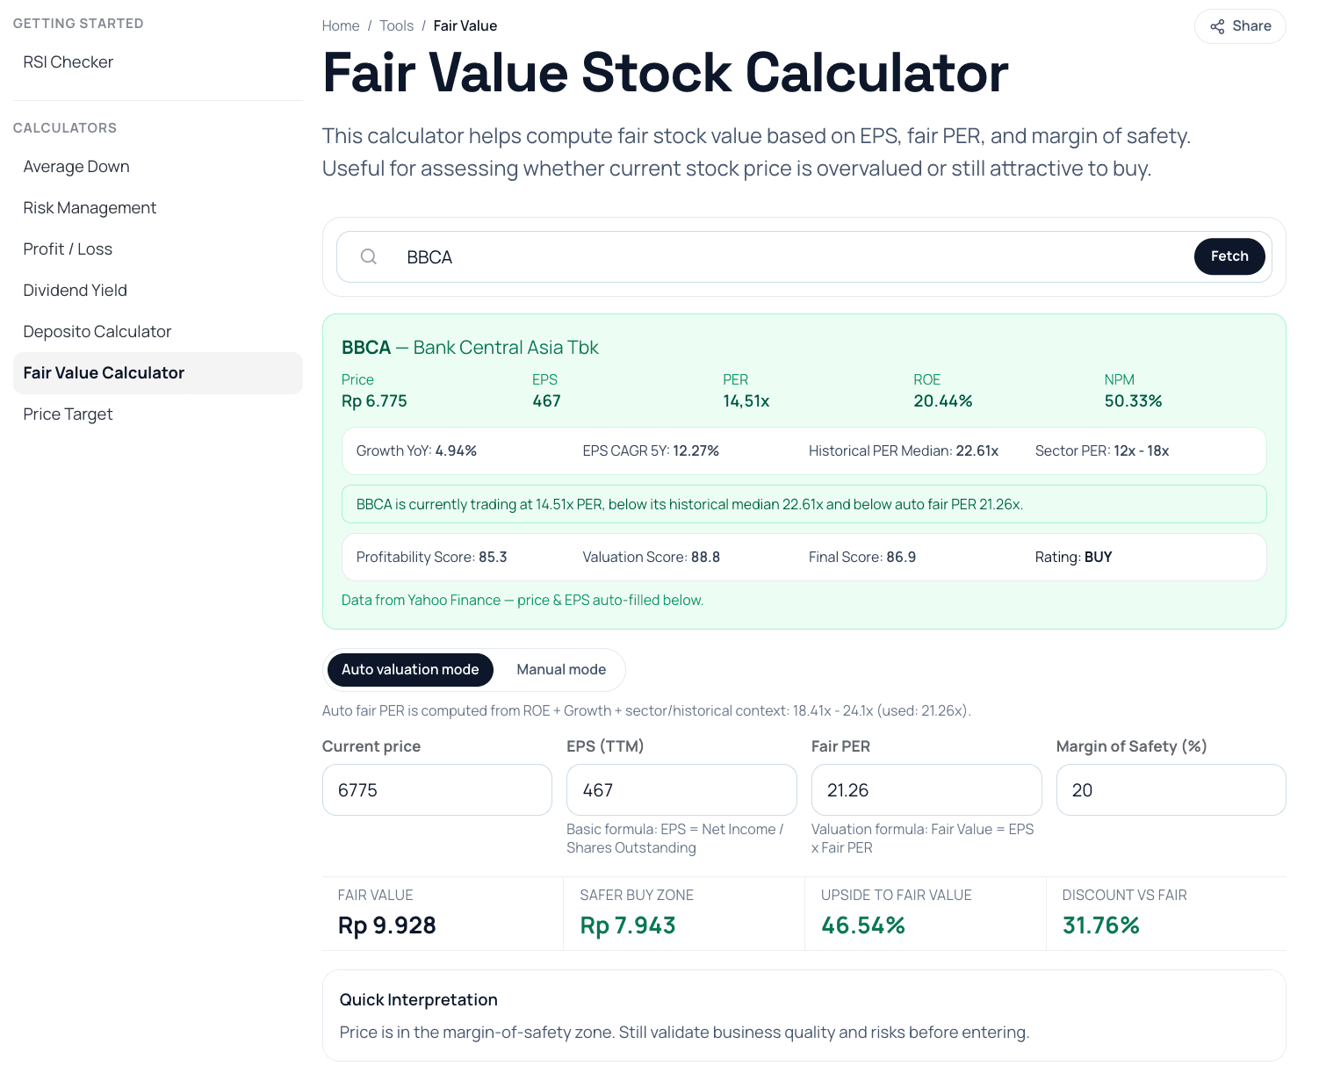Click the Tools breadcrumb link
The width and height of the screenshot is (1319, 1066).
coord(396,25)
